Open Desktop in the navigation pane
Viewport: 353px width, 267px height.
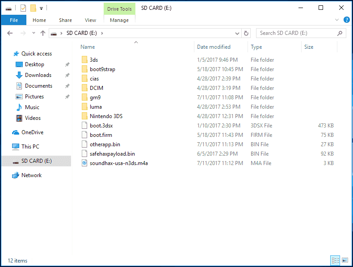click(x=34, y=64)
